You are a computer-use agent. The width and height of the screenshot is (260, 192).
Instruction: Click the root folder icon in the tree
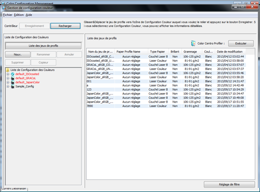tap(8, 70)
